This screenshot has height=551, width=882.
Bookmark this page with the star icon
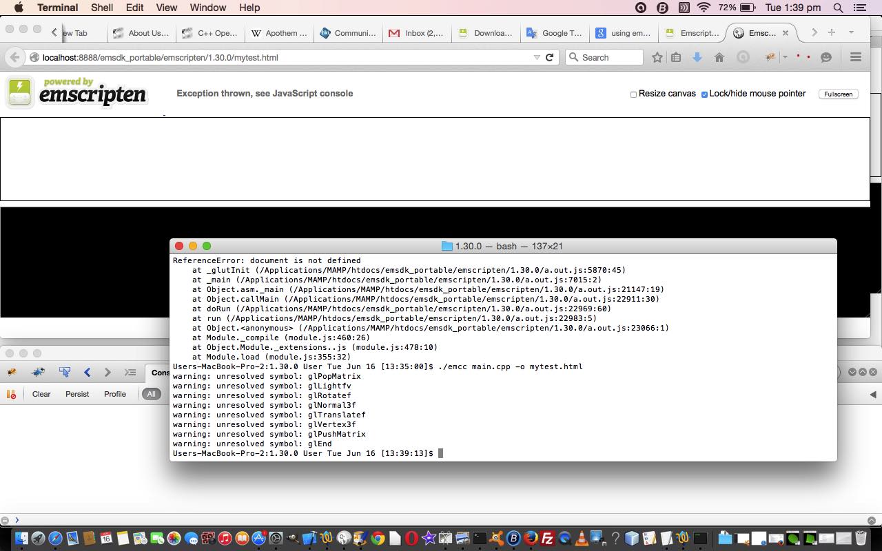(657, 57)
